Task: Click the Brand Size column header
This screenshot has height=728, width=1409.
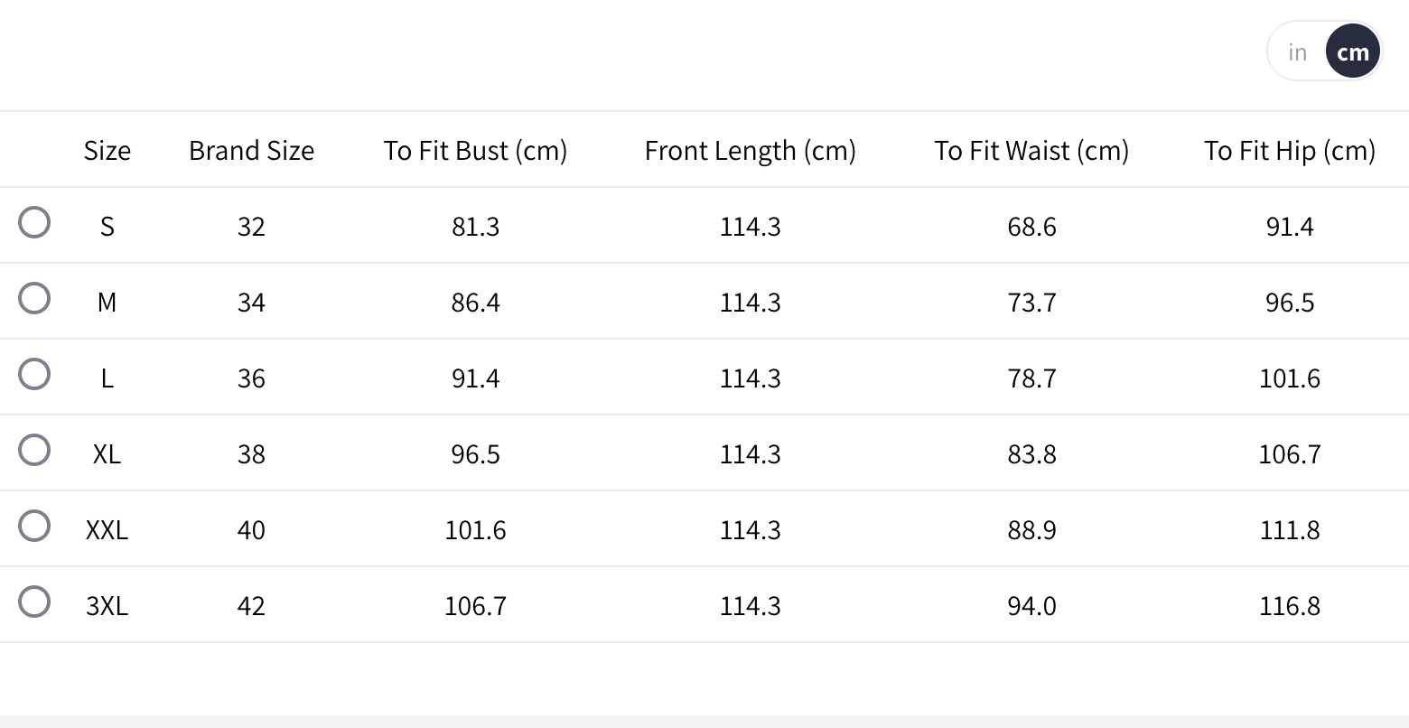Action: (251, 151)
